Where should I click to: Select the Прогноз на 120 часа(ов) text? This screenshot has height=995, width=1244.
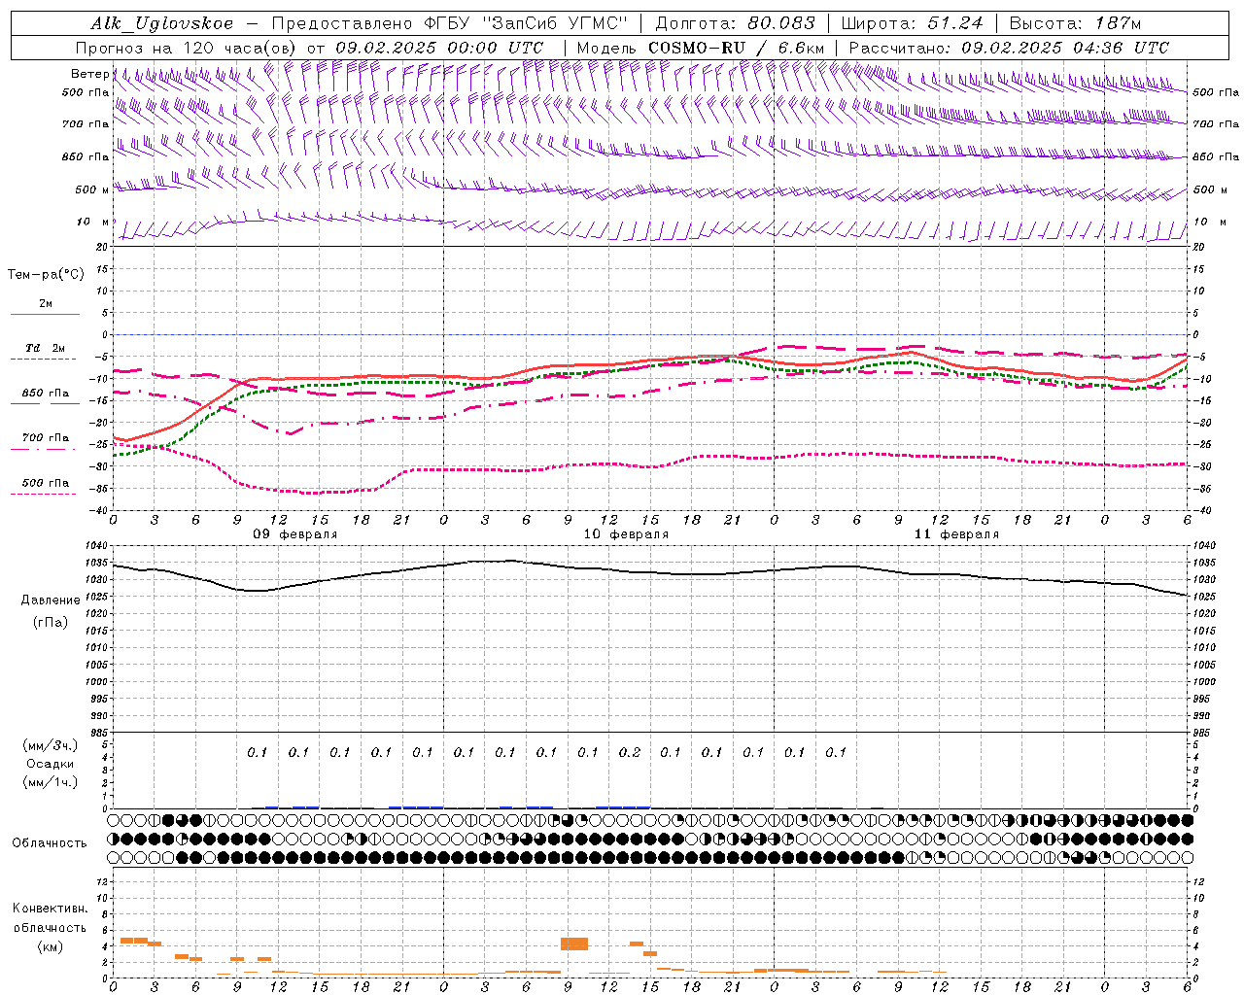coord(187,48)
